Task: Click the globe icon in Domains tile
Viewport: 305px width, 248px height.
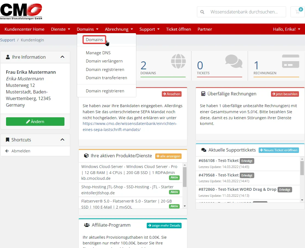Action: (178, 61)
